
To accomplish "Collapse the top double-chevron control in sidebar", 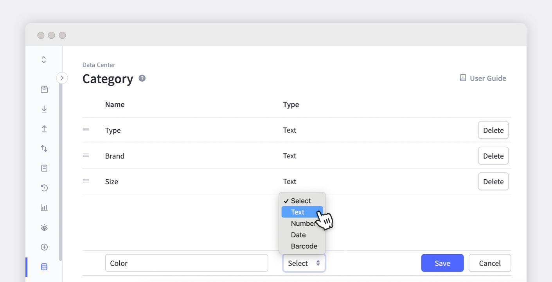I will 43,59.
